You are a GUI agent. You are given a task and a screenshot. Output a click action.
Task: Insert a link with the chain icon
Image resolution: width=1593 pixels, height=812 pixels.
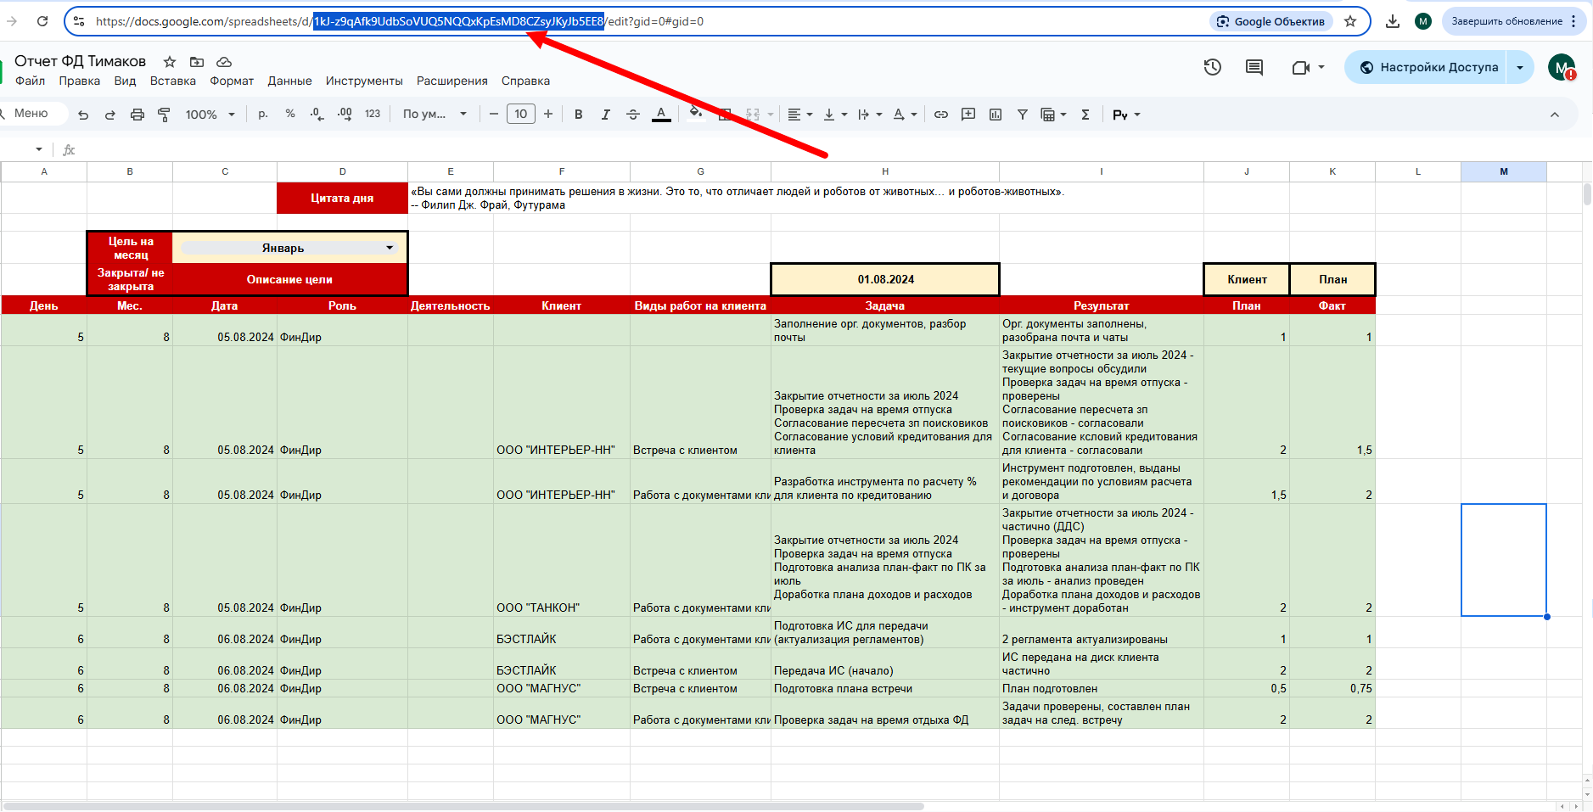941,115
